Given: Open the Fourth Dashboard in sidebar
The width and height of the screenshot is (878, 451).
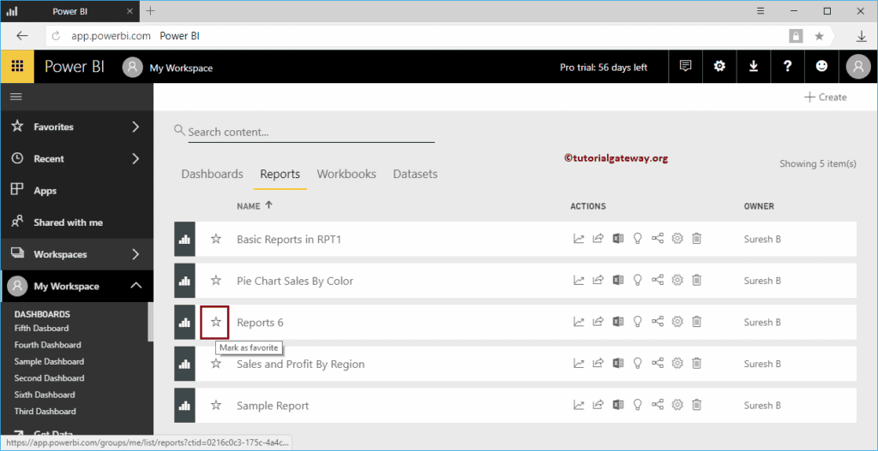Looking at the screenshot, I should click(48, 345).
